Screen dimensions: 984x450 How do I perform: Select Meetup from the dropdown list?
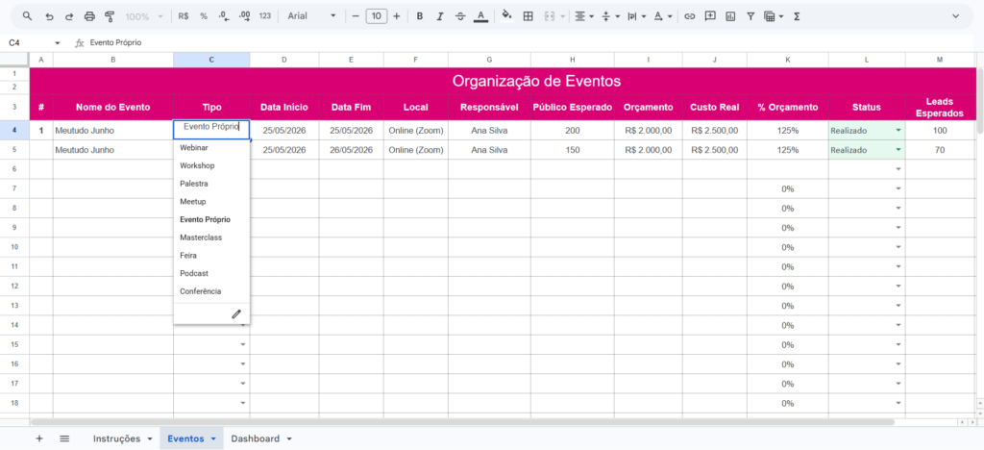click(211, 202)
